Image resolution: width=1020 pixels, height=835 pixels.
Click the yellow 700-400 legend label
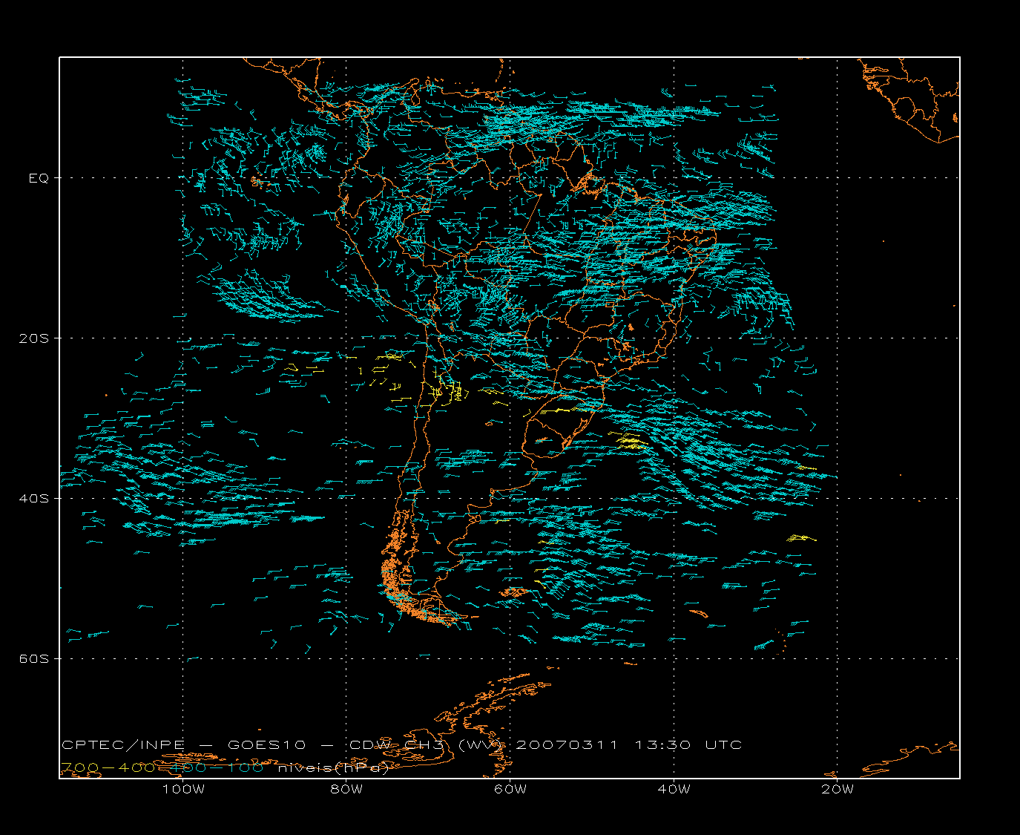[108, 767]
